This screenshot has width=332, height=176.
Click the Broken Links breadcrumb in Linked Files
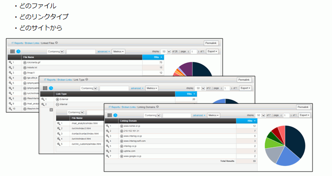pos(32,43)
